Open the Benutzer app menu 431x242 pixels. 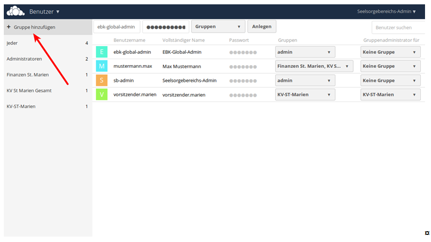pos(45,11)
